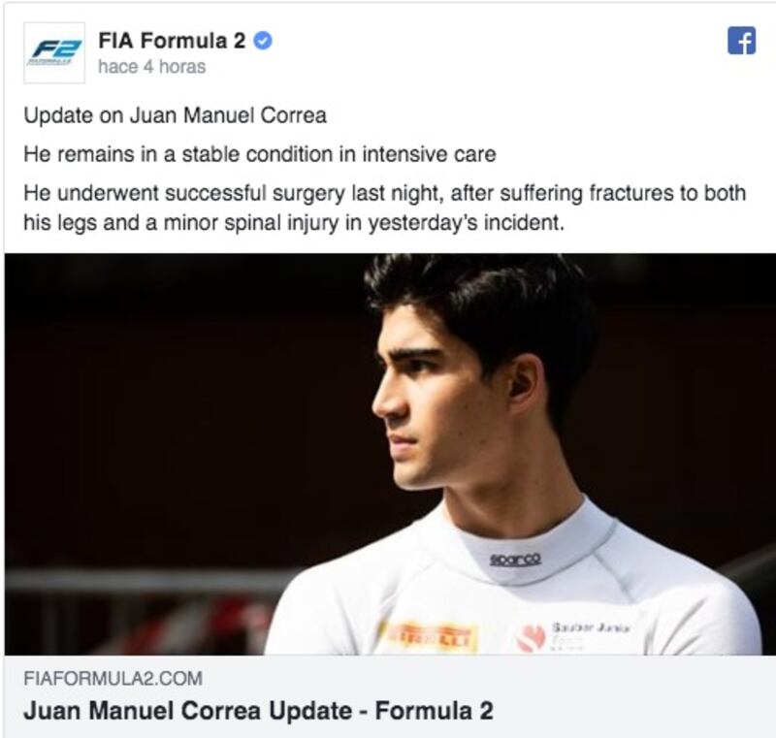Open 'Juan Manuel Correa Update - Formula 2' headline
The image size is (776, 738).
(258, 711)
